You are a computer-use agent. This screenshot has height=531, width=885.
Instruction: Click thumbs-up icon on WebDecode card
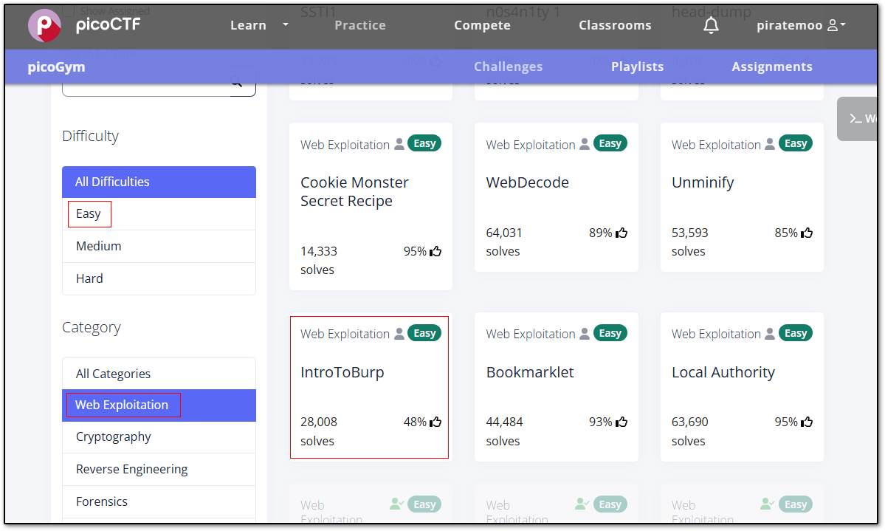pos(621,233)
